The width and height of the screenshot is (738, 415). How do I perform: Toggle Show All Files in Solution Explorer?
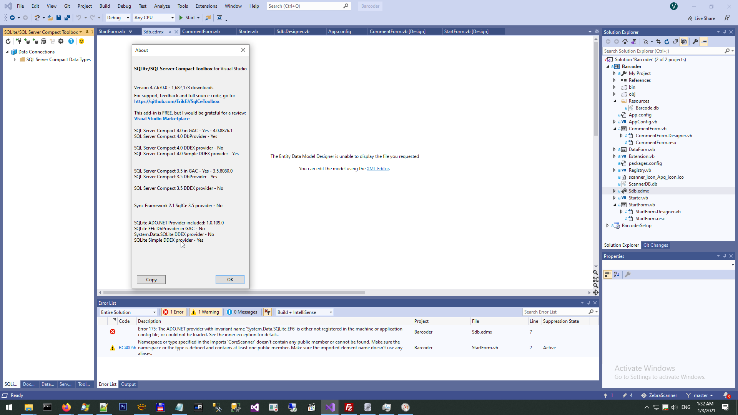tap(684, 41)
